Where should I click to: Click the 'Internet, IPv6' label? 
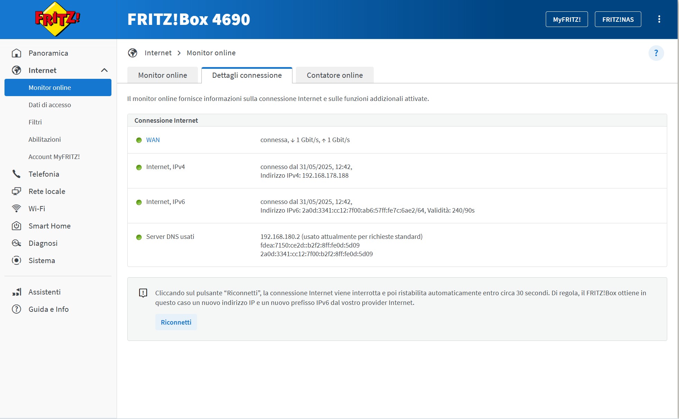pos(165,202)
